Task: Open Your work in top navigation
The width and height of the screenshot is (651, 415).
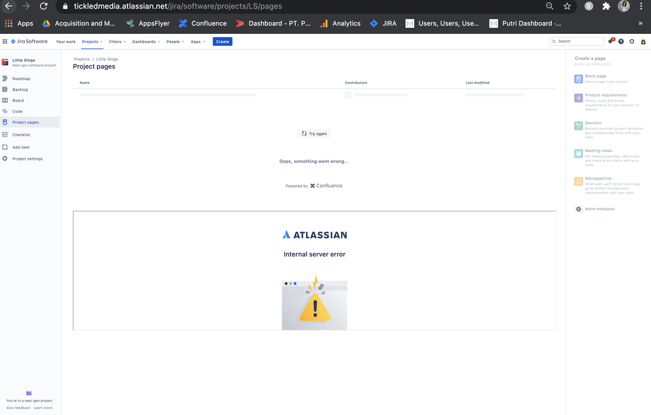Action: (66, 42)
